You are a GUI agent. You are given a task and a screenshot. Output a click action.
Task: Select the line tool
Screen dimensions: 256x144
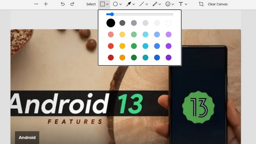pos(142,4)
